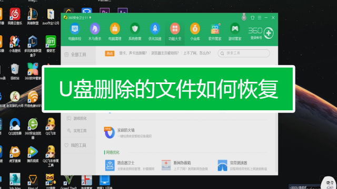
Task: Select the 虎牙直播 desktop icon
Action: point(15,154)
